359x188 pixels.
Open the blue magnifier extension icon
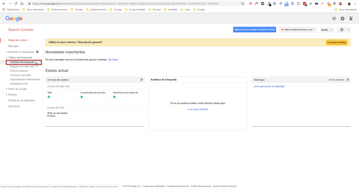[x=275, y=4]
